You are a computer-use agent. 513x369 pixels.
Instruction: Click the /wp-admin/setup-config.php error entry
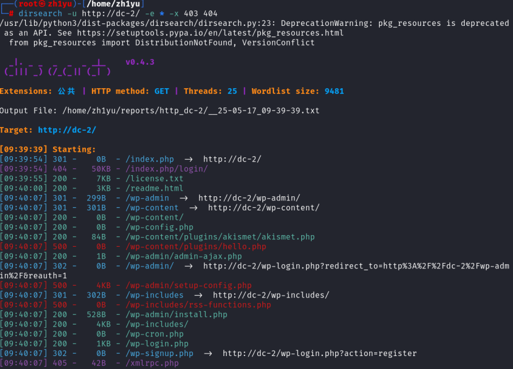coord(188,285)
